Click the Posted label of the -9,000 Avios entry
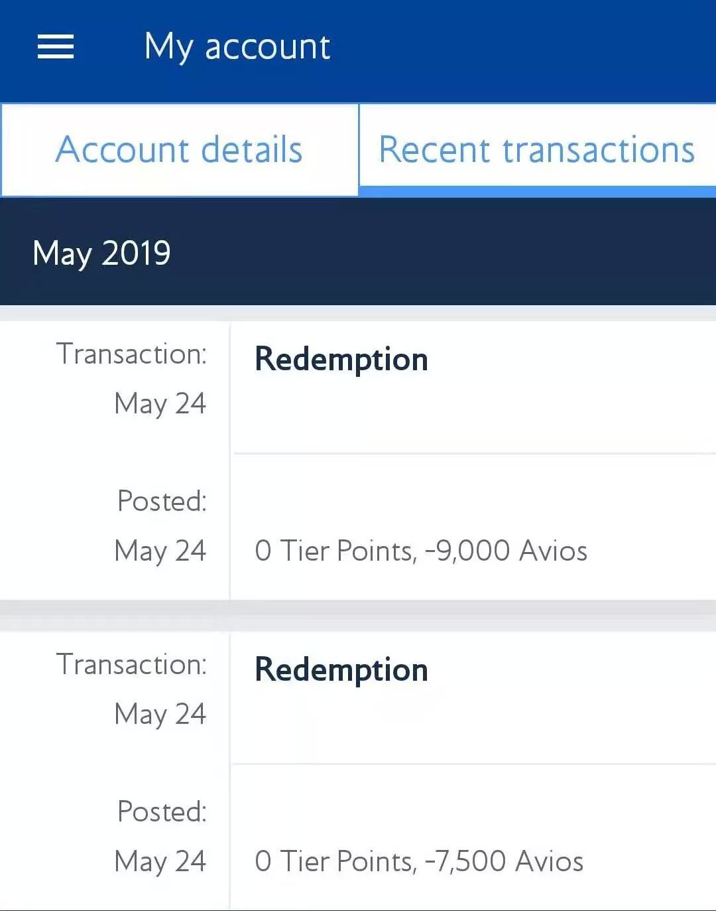 162,501
